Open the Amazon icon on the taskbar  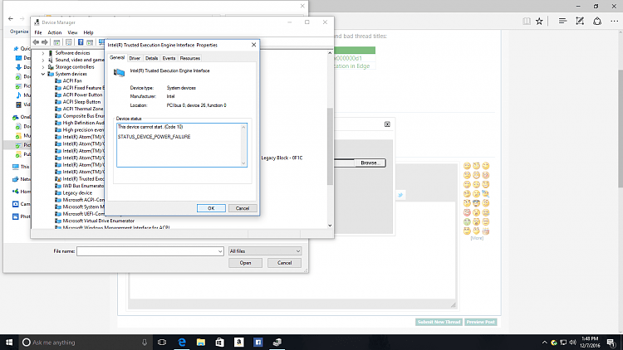(238, 342)
